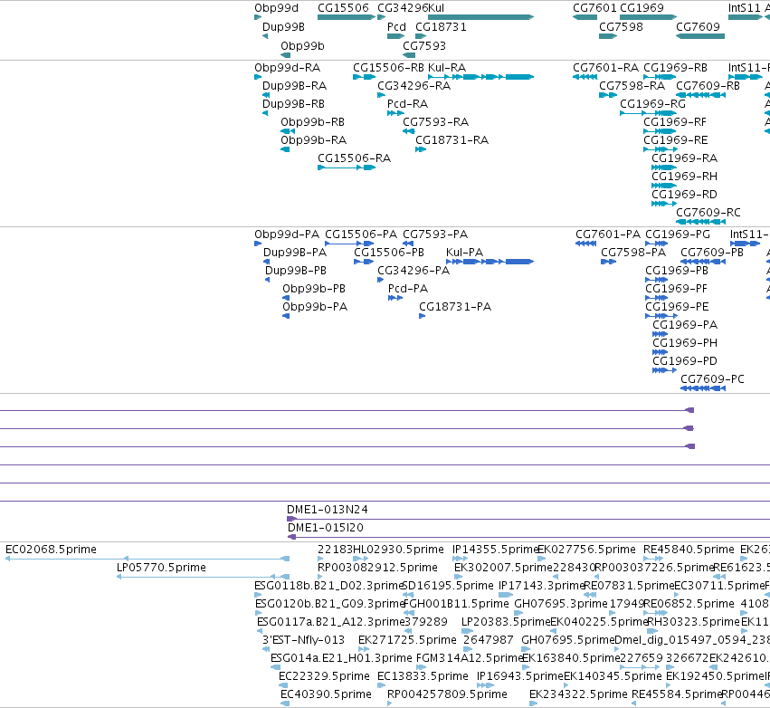Screen dimensions: 770x708
Task: Select the Obp99d gene label
Action: (x=277, y=8)
